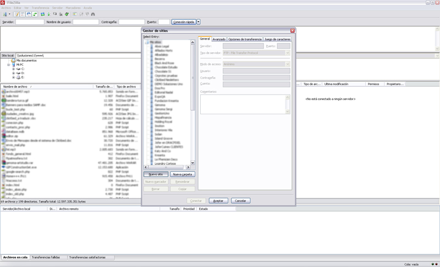Click the site list scroll-left arrow
The image size is (440, 267).
click(x=146, y=167)
